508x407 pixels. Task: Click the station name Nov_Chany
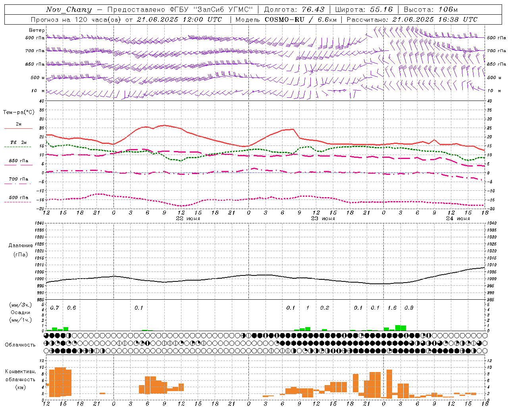pos(69,10)
